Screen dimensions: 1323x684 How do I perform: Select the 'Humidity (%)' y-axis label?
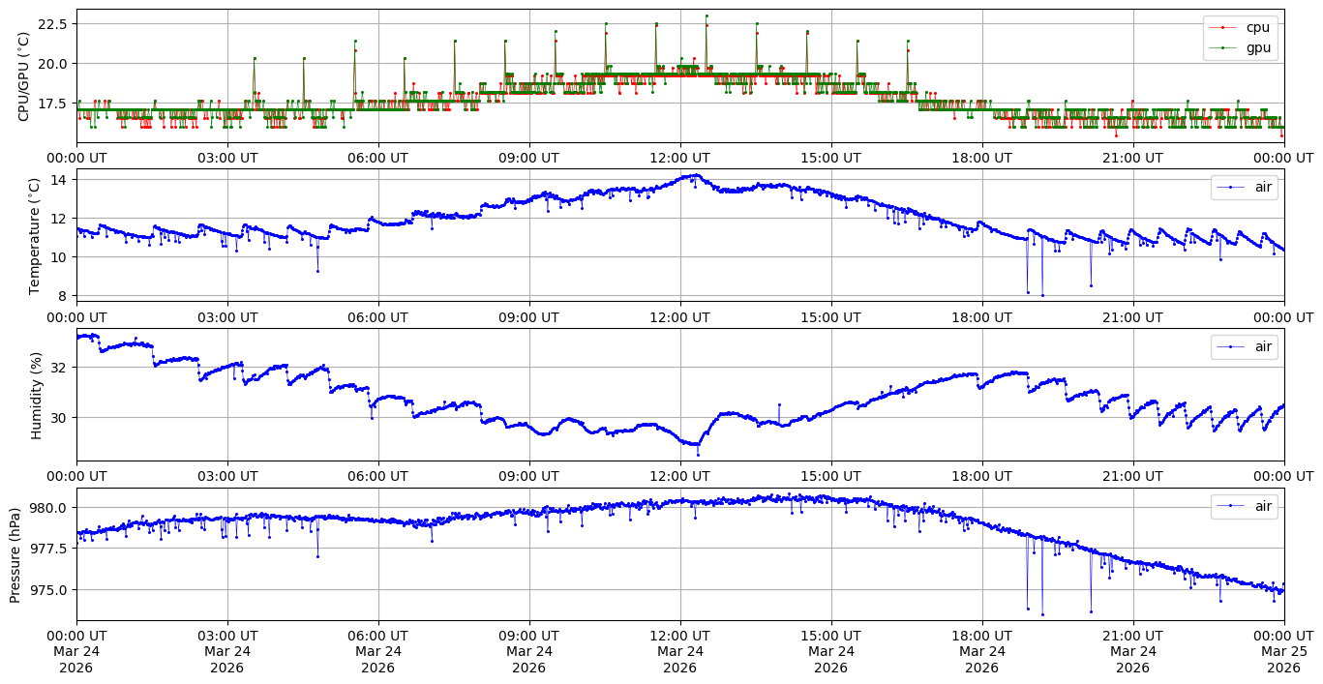[36, 395]
